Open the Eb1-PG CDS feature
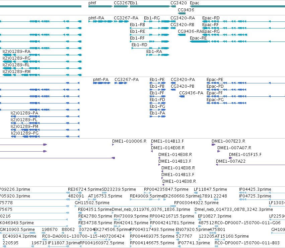Image resolution: width=285 pixels, height=248 pixels. pos(158,110)
